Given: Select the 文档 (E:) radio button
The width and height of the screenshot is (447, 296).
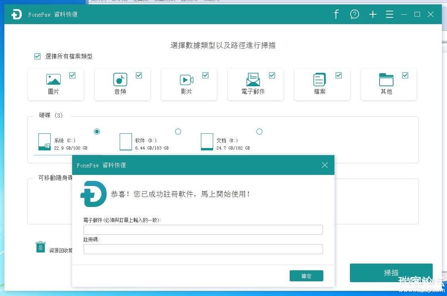Looking at the screenshot, I should [260, 131].
